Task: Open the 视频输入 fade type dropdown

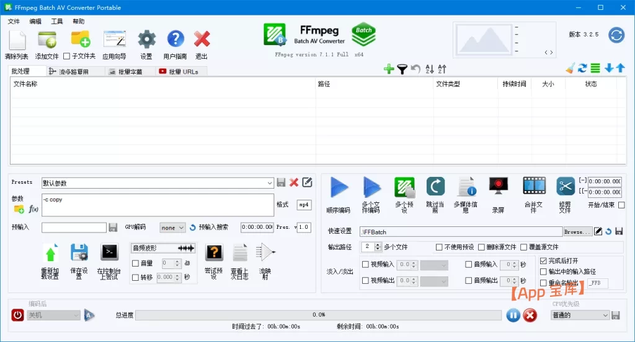Action: 433,265
